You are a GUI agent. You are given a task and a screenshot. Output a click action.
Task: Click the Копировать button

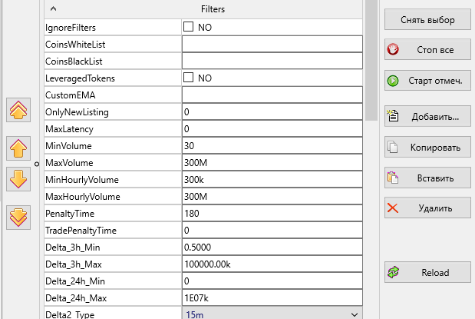tap(427, 147)
